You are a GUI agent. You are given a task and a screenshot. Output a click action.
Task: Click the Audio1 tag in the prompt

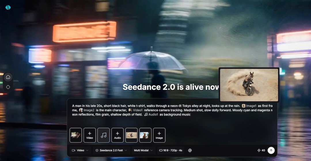click(x=151, y=114)
